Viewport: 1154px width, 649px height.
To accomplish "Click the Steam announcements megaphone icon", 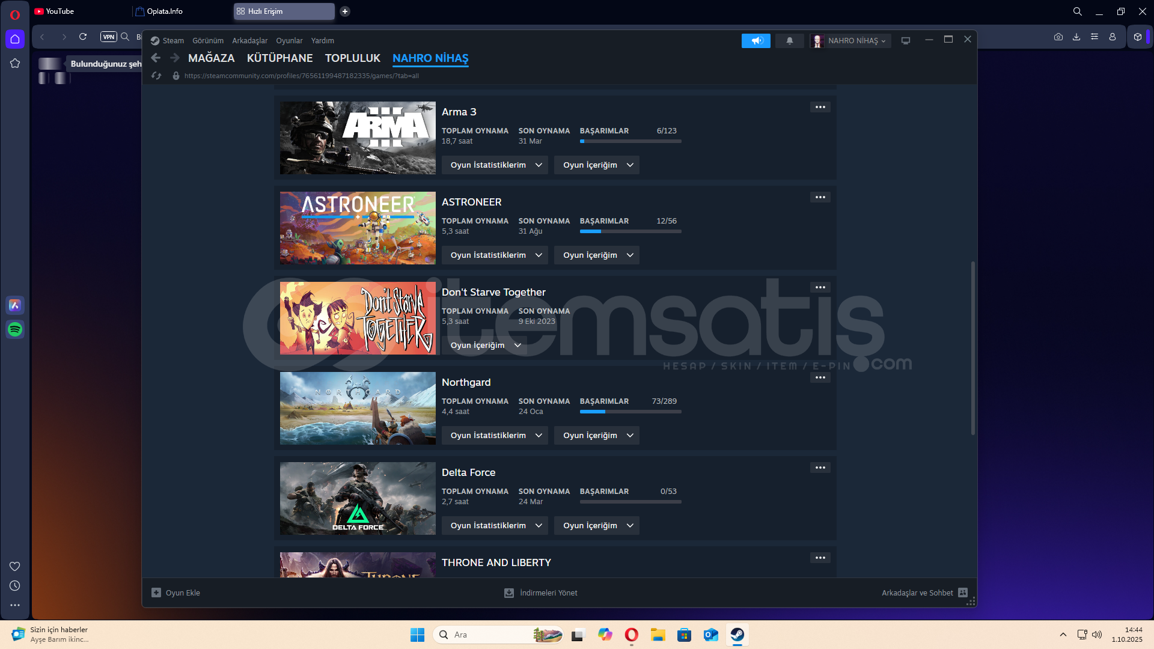I will (x=756, y=41).
